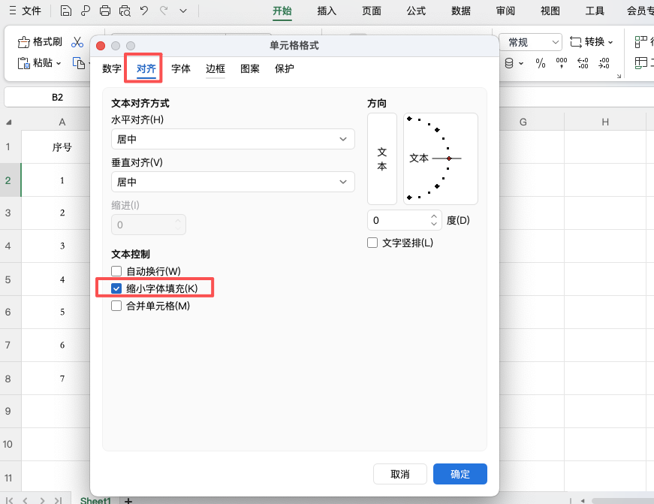The height and width of the screenshot is (504, 654).
Task: Click the undo icon
Action: point(145,9)
